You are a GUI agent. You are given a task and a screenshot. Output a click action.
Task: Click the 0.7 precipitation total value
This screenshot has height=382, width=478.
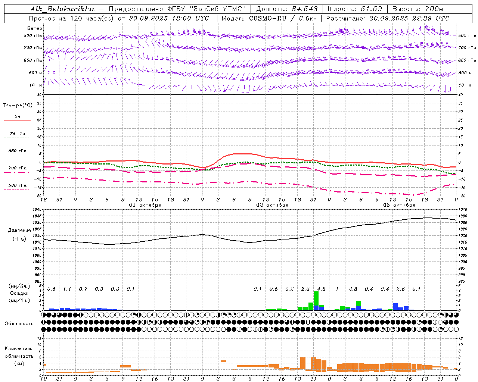tap(83, 289)
